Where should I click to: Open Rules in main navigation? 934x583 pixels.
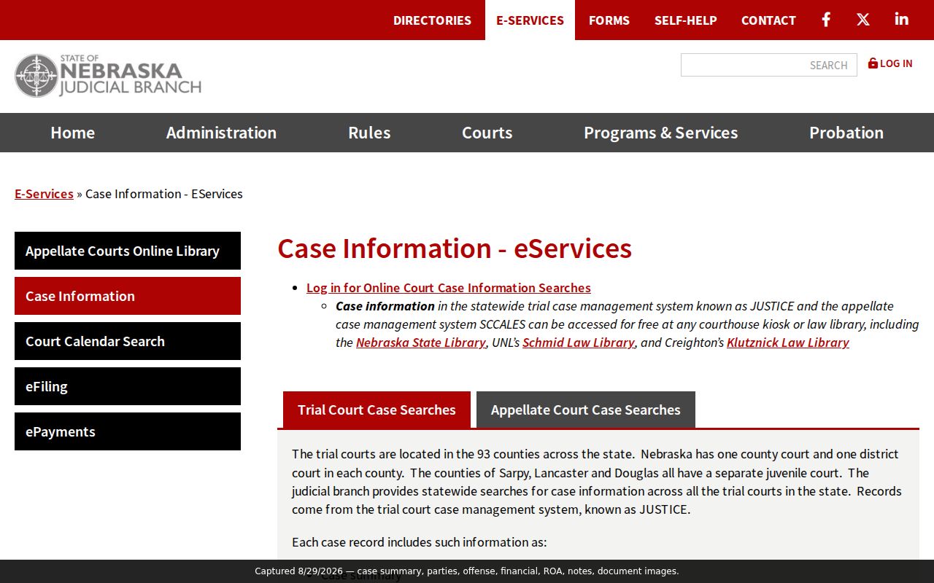[x=369, y=133]
